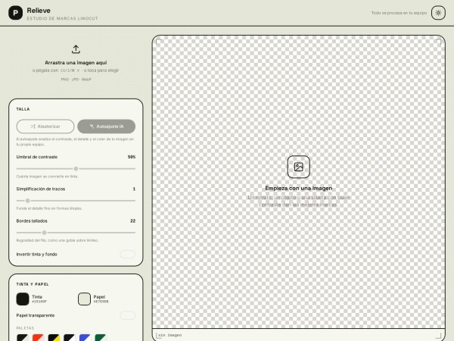Select the black and grey palette

(22, 338)
